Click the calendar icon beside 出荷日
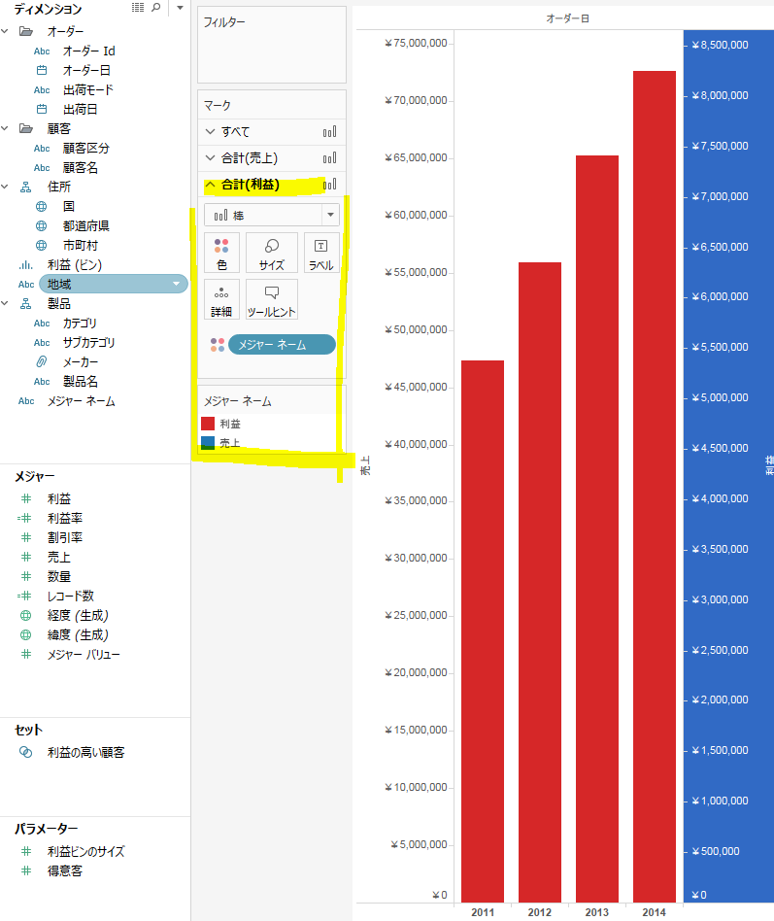This screenshot has height=921, width=774. pyautogui.click(x=42, y=109)
